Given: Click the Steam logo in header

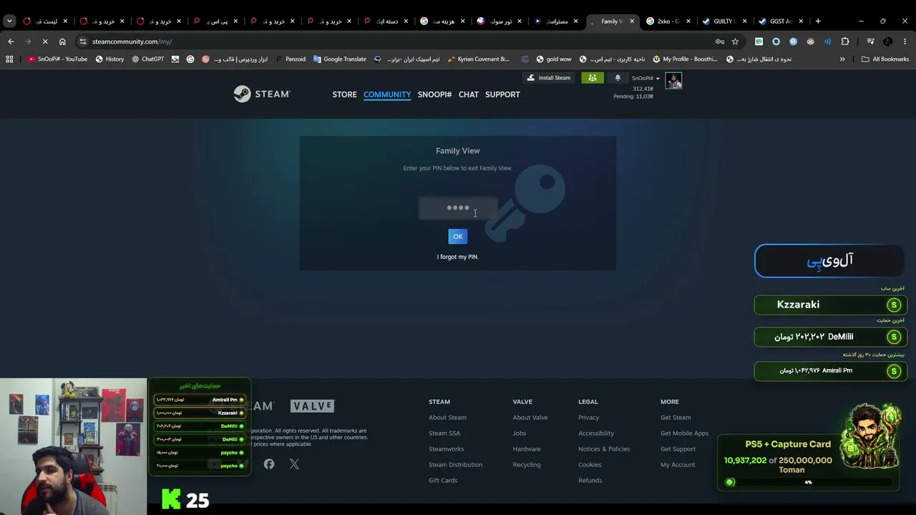Looking at the screenshot, I should tap(262, 94).
